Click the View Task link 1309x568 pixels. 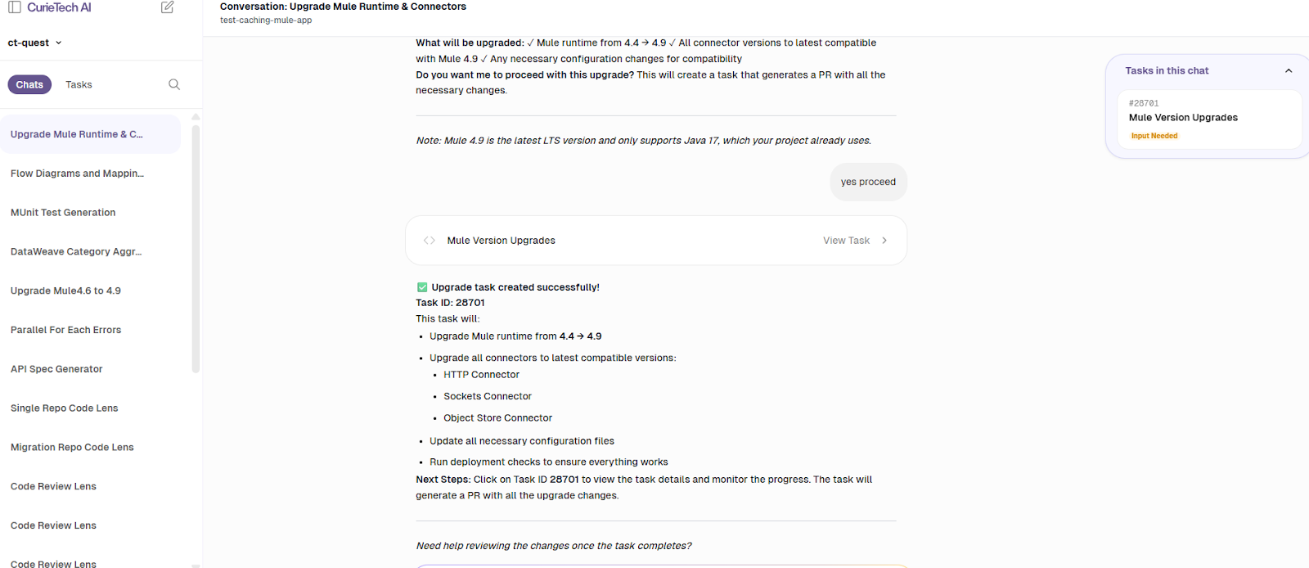[x=845, y=240]
